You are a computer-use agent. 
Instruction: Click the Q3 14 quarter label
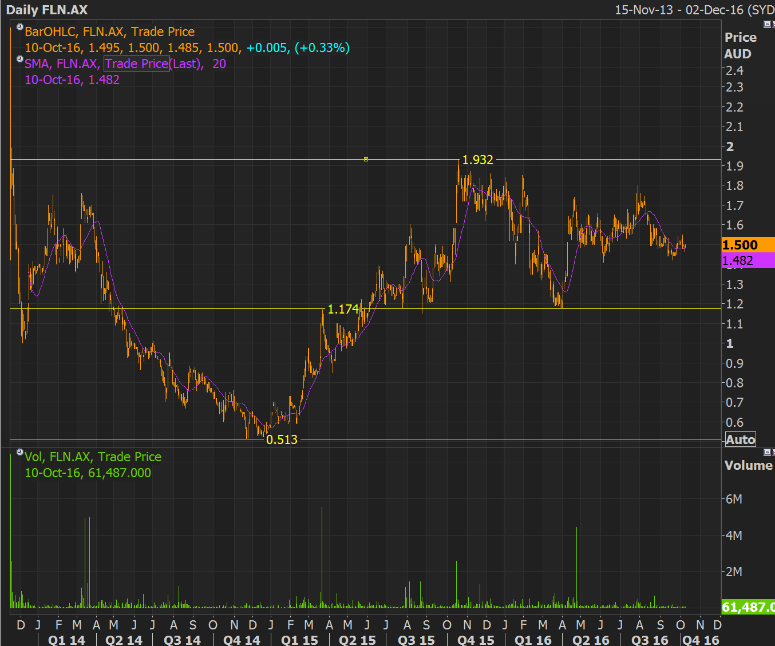pyautogui.click(x=182, y=640)
